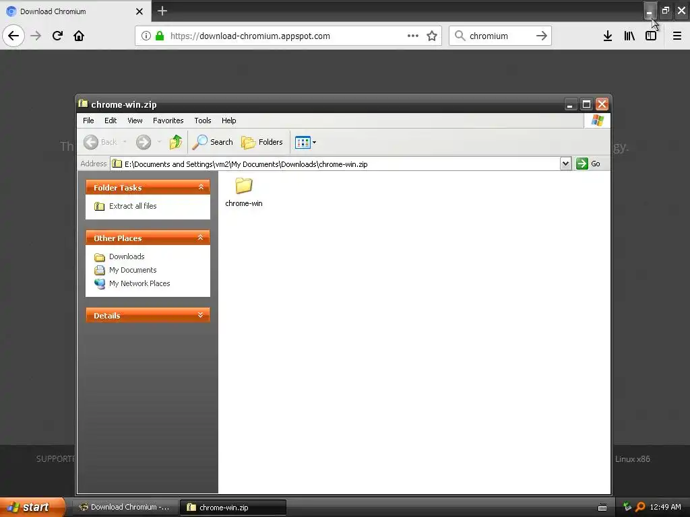The width and height of the screenshot is (690, 517).
Task: Open page actions three-dot menu
Action: pos(413,36)
